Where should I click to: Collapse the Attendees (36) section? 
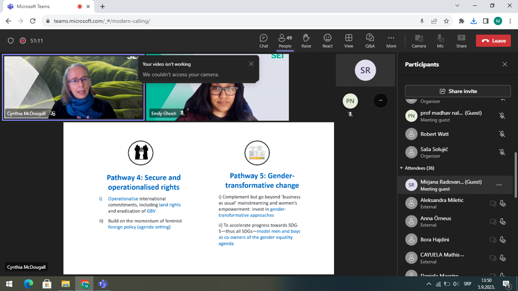tap(402, 168)
